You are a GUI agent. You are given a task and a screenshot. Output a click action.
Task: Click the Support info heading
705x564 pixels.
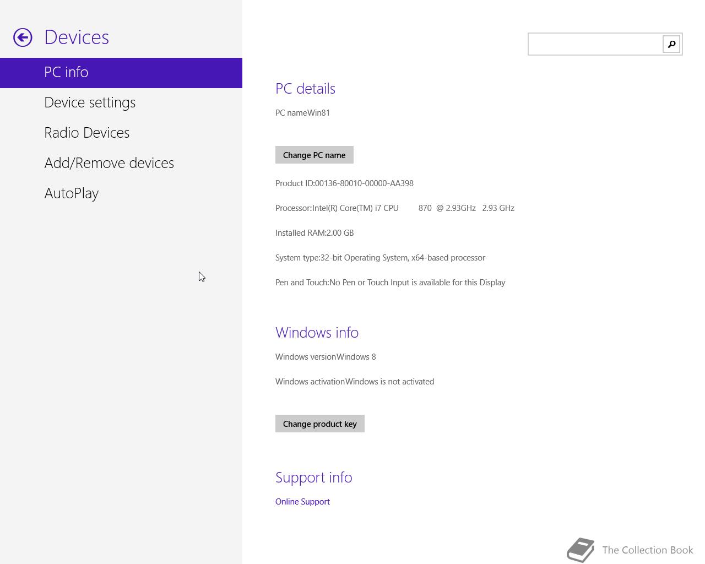point(313,478)
